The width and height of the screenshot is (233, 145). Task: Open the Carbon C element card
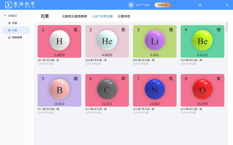click(107, 90)
